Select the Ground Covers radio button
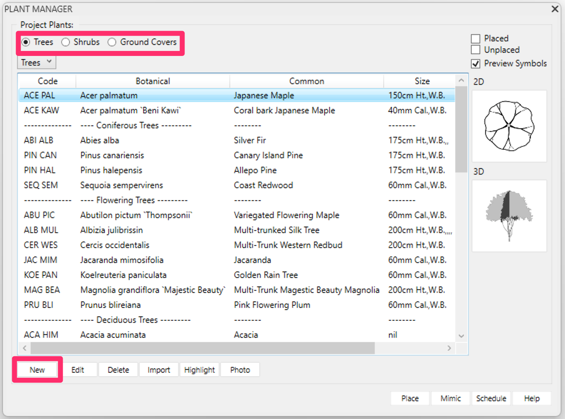The width and height of the screenshot is (565, 419). (112, 42)
